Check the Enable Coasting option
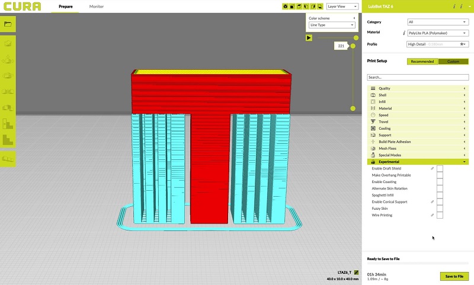 click(x=440, y=182)
